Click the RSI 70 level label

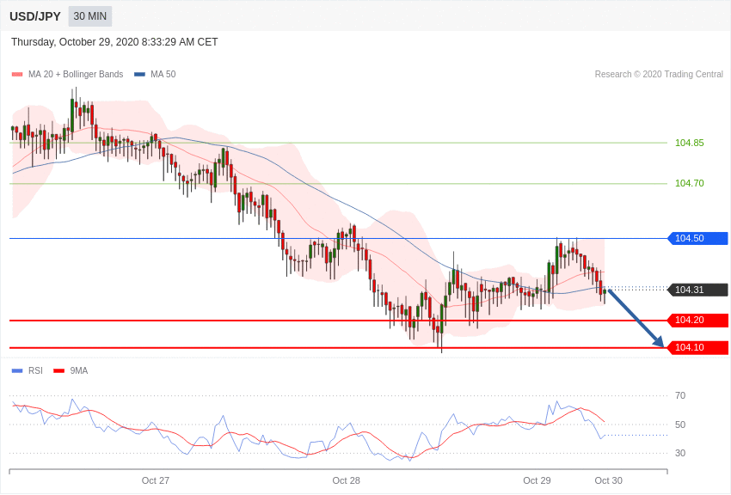click(680, 396)
